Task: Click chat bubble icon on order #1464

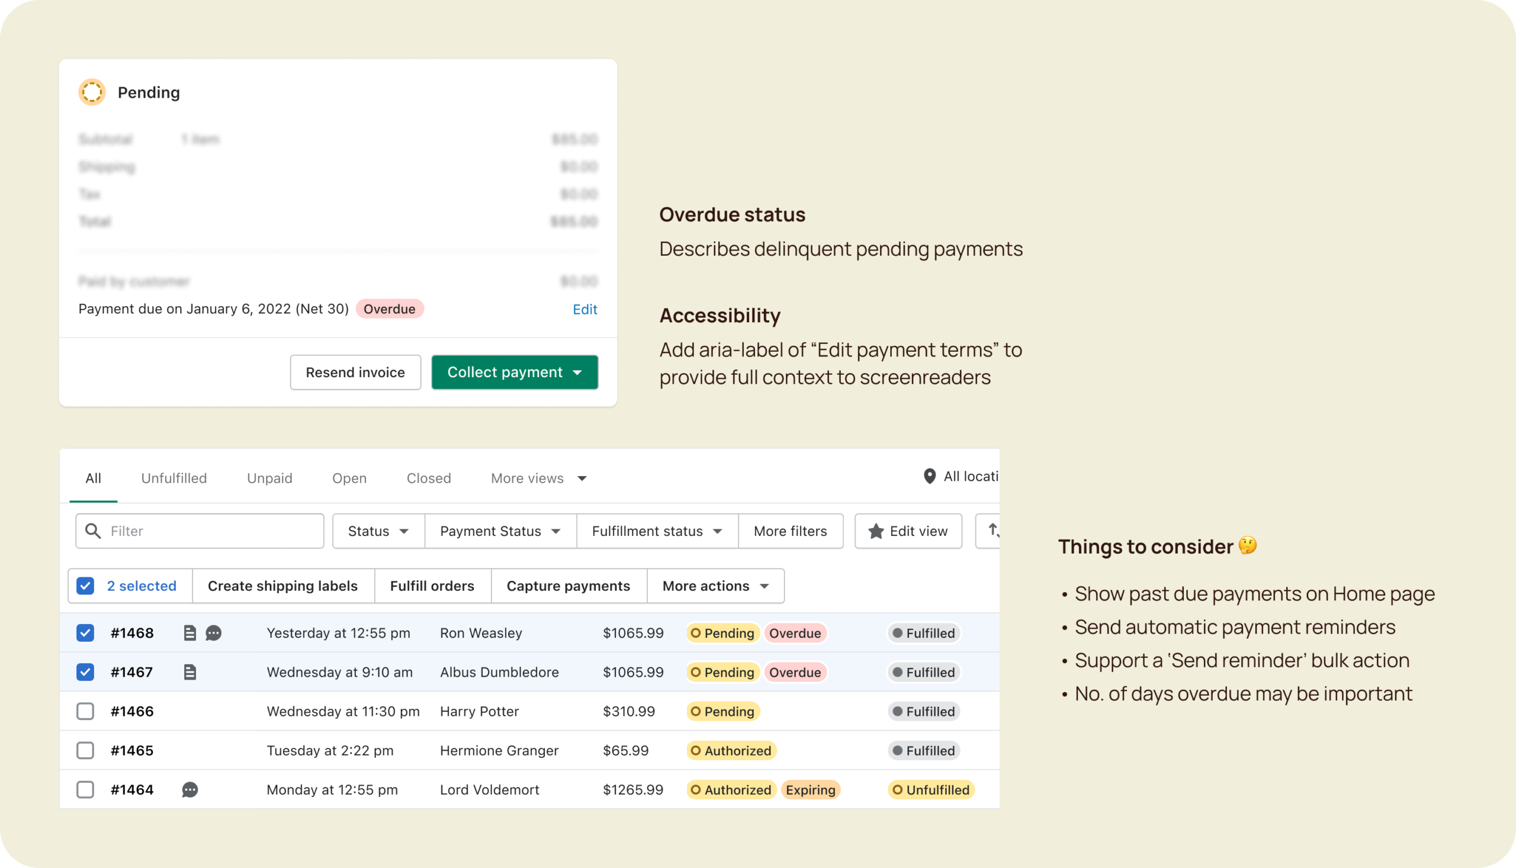Action: (x=189, y=790)
